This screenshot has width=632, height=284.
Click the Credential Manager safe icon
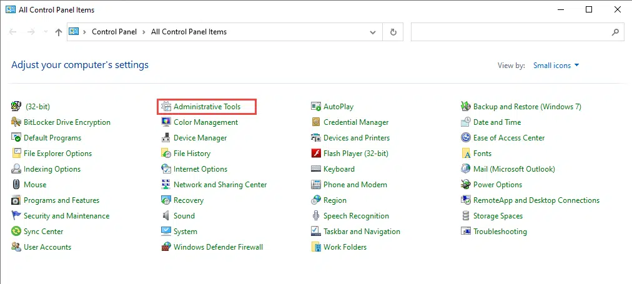[x=316, y=122]
